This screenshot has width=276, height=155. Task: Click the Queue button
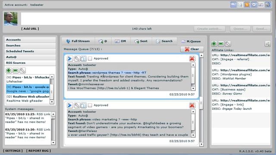240,29
